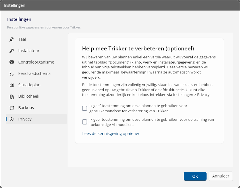Click the Installateur wrench icon

click(x=12, y=51)
